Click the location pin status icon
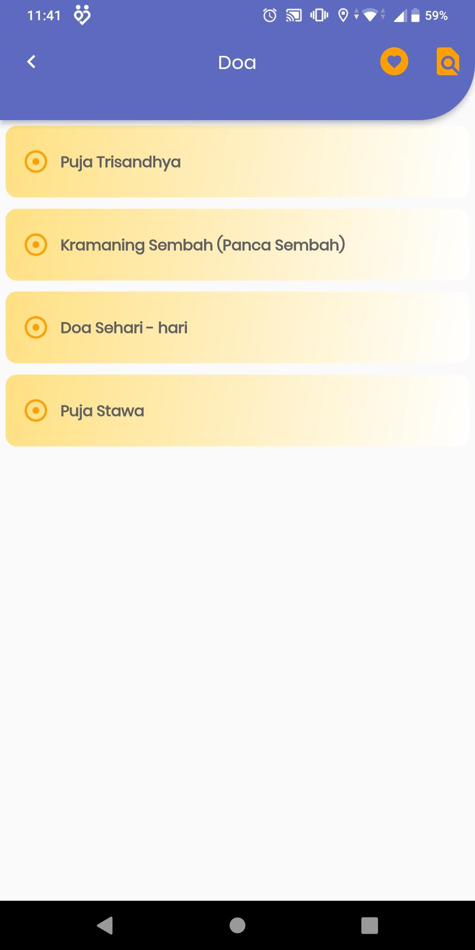The image size is (475, 950). coord(343,16)
